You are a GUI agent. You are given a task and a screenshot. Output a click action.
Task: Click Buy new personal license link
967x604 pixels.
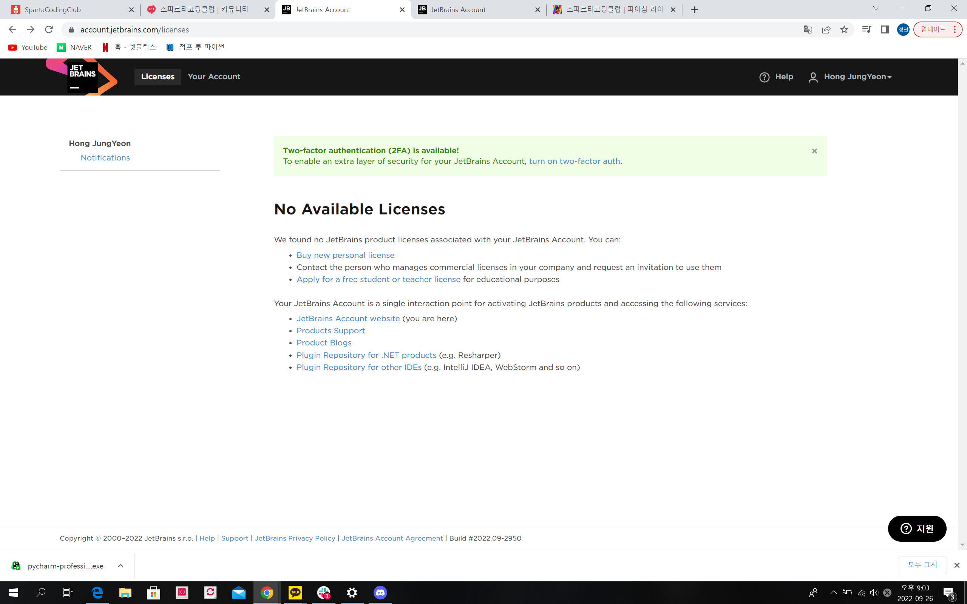[x=345, y=255]
